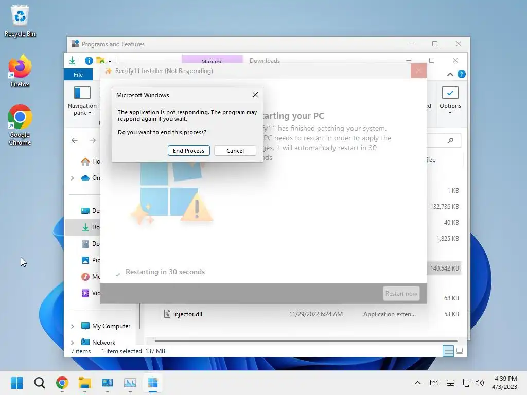Click the Properties quick access icon
The image size is (527, 395).
89,61
